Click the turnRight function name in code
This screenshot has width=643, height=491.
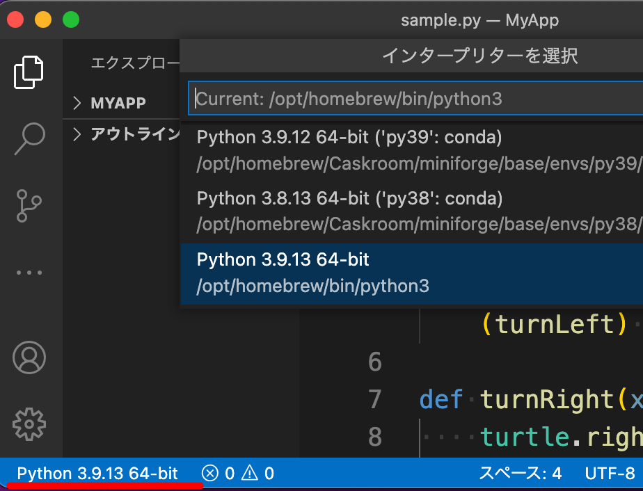tap(545, 399)
